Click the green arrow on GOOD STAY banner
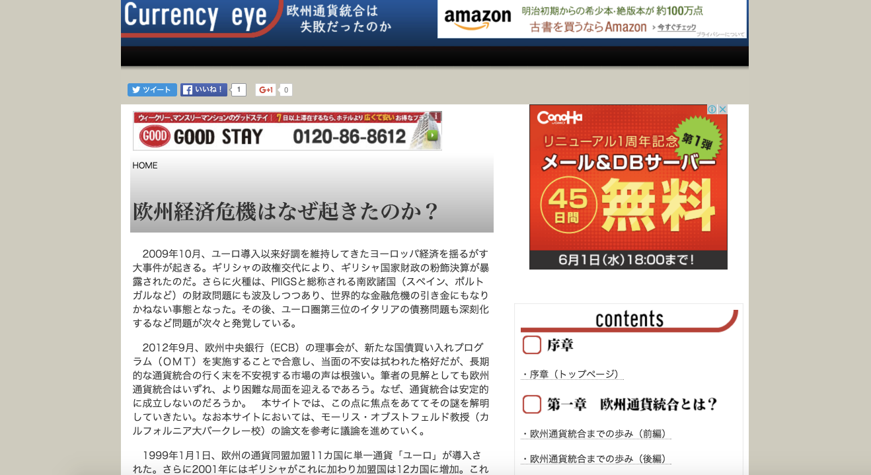Screen dimensions: 871x475 (x=432, y=135)
